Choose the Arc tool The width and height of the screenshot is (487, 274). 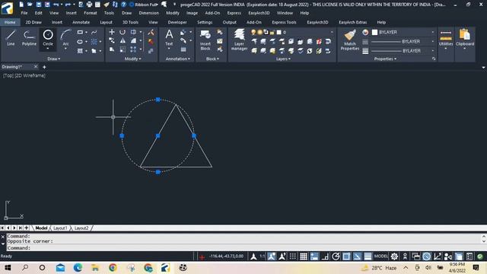[x=65, y=38]
